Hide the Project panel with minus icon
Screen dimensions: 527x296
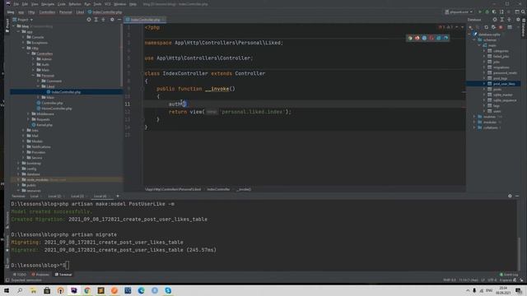coord(119,20)
